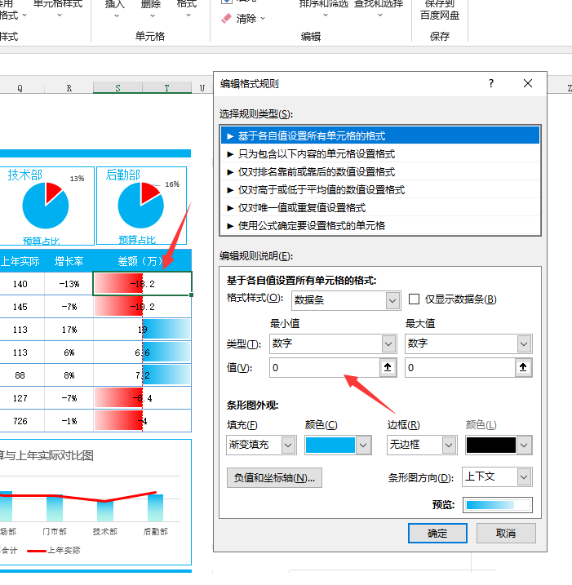Screen dimensions: 572x585
Task: Click 上年实际 legend entry in chart
Action: (54, 550)
